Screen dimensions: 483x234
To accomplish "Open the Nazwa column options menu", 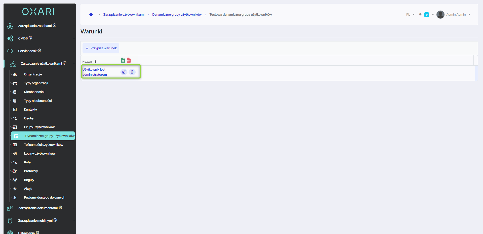I will coord(96,62).
